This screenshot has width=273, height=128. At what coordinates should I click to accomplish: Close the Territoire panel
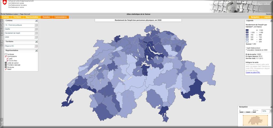[x=36, y=42]
